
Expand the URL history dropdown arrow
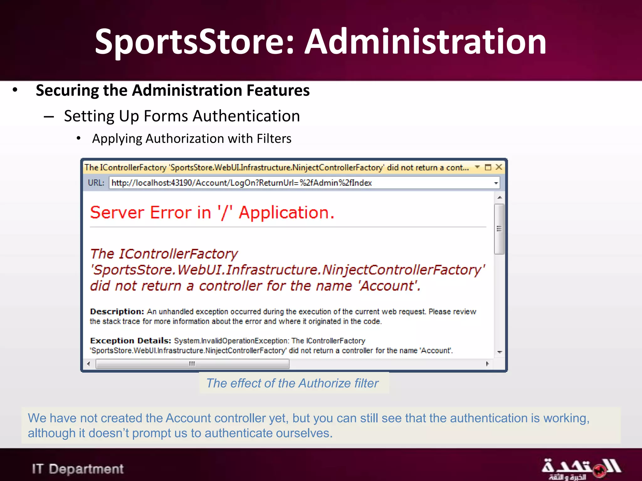tap(496, 183)
